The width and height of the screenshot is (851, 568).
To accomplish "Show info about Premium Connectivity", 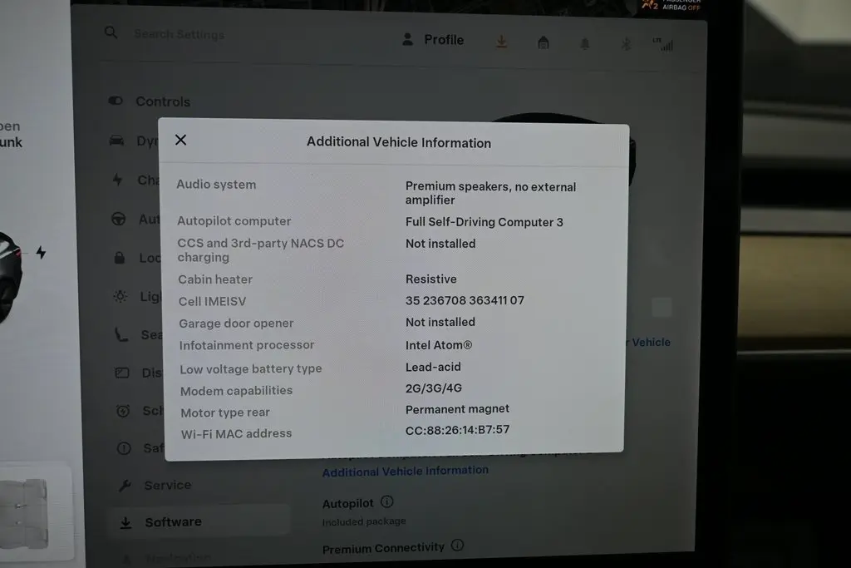I will (458, 546).
